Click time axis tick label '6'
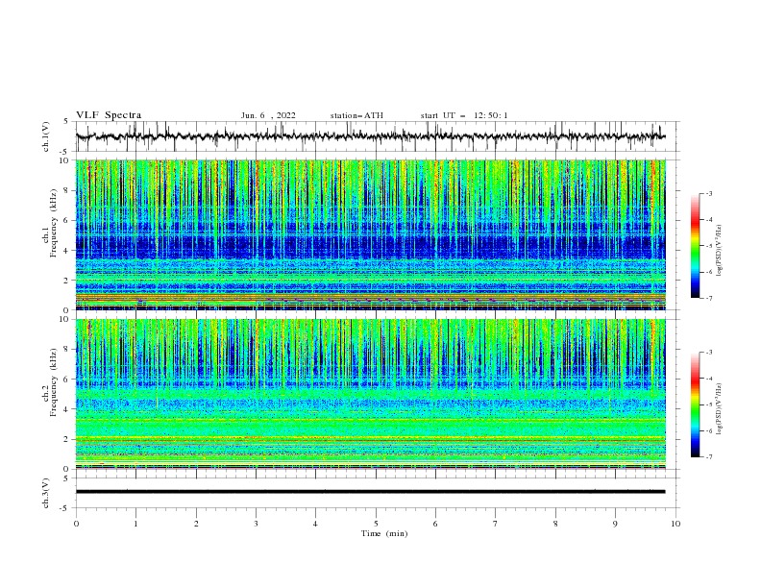Image resolution: width=761 pixels, height=588 pixels. tap(435, 524)
